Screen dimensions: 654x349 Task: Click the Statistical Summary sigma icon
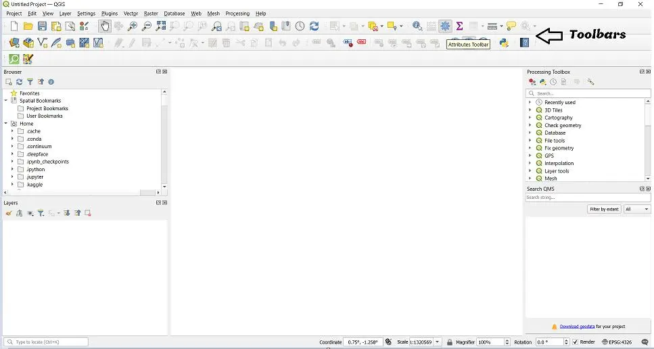coord(459,26)
